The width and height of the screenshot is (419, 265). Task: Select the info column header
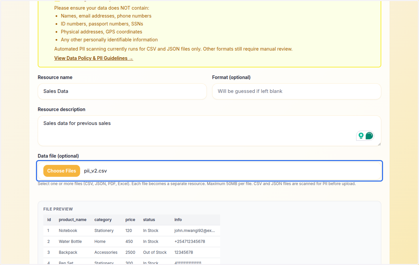[x=178, y=220]
